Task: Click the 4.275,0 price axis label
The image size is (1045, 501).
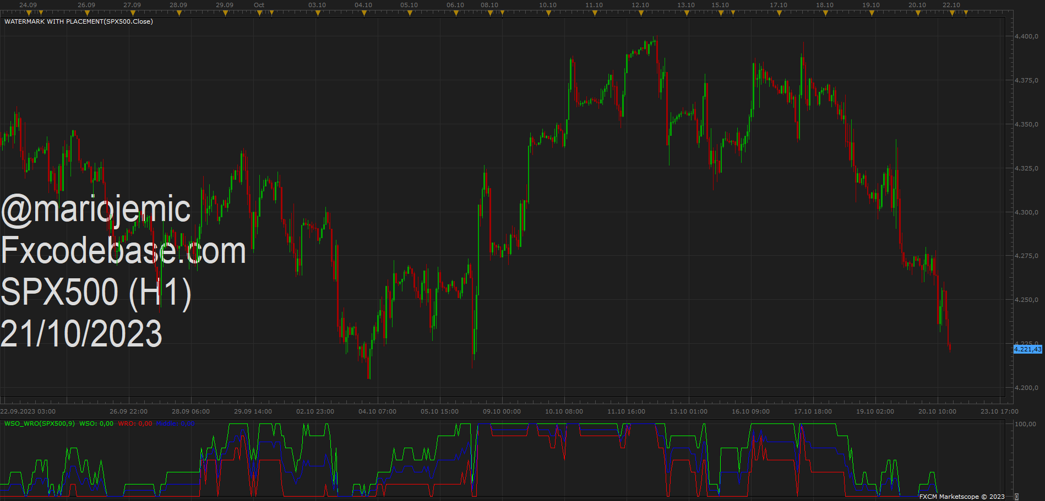Action: pyautogui.click(x=1026, y=256)
